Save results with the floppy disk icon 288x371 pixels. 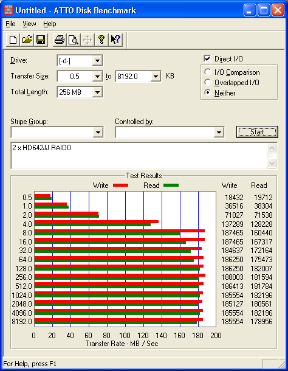(41, 40)
